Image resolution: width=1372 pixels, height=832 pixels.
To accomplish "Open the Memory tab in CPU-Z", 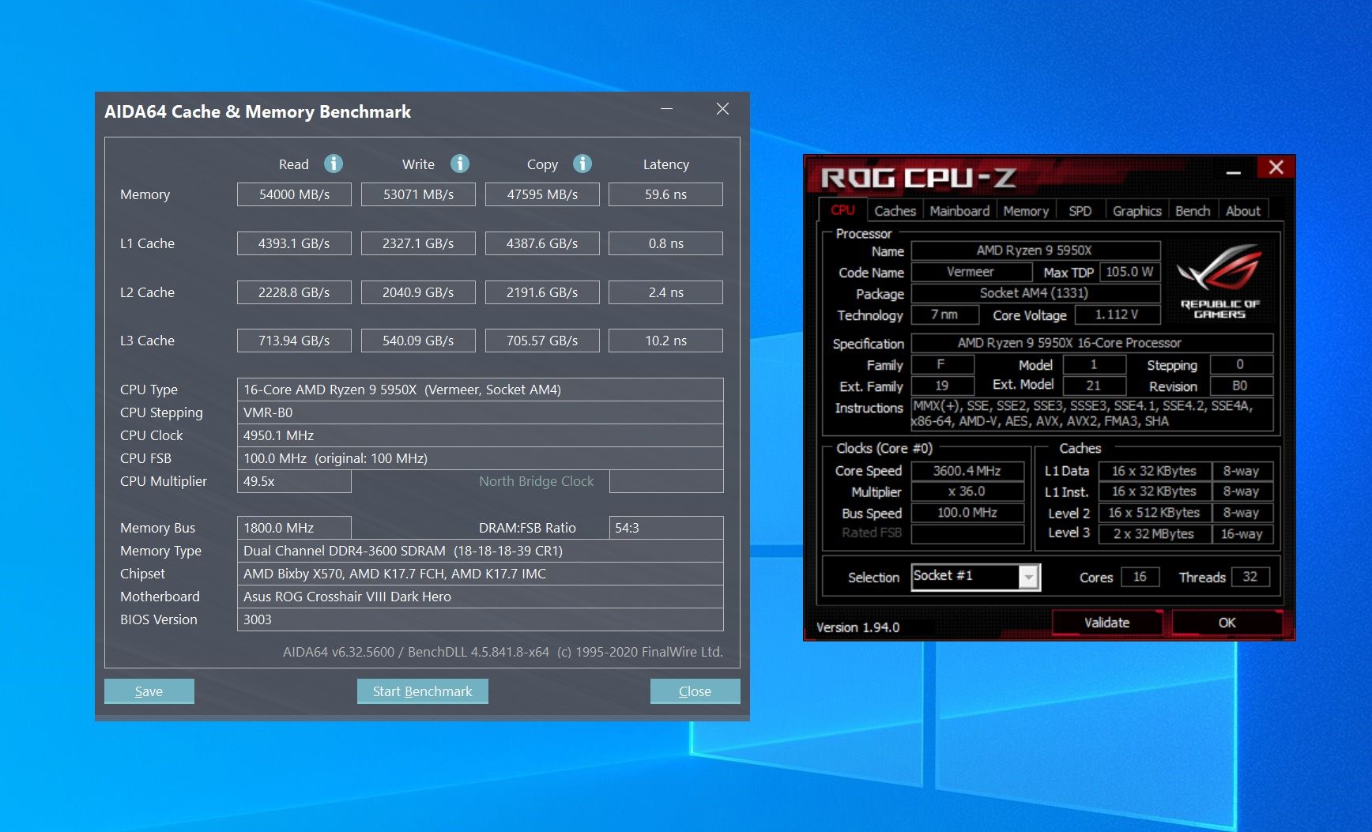I will pyautogui.click(x=1026, y=211).
